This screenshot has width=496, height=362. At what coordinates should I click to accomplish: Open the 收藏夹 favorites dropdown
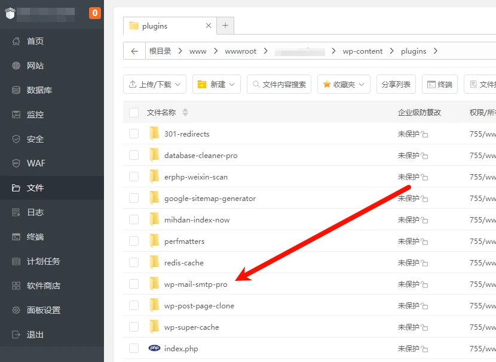click(x=344, y=84)
